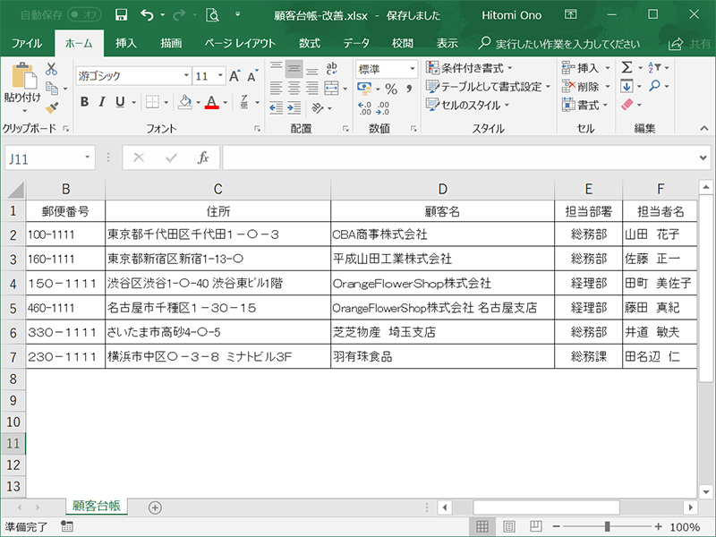Viewport: 716px width, 537px height.
Task: Decrease font size with small A icon
Action: click(x=252, y=76)
